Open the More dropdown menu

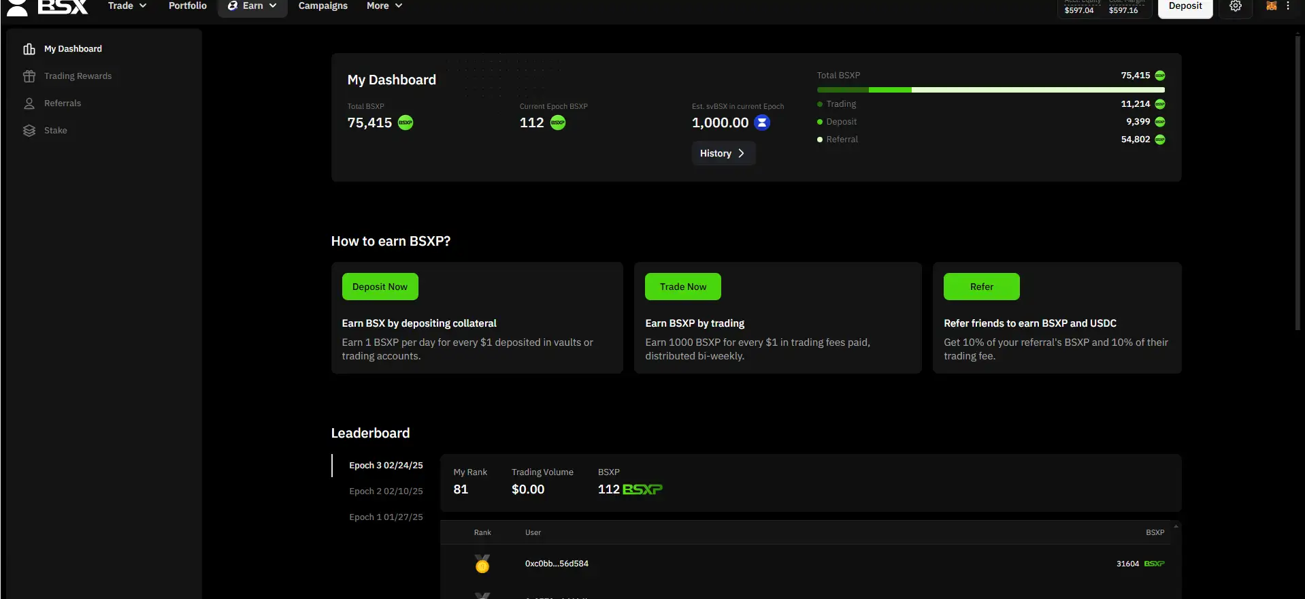point(384,6)
